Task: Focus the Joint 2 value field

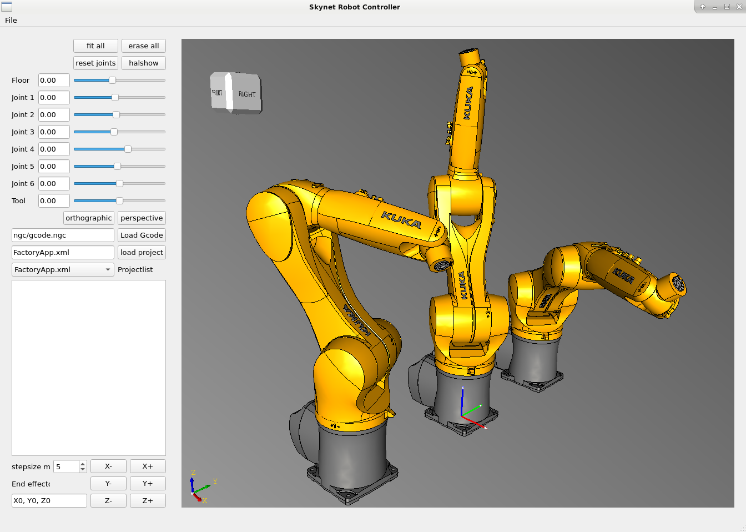Action: (x=54, y=115)
